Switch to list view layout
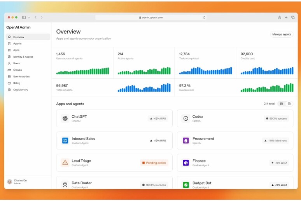This screenshot has width=301, height=201. [282, 104]
